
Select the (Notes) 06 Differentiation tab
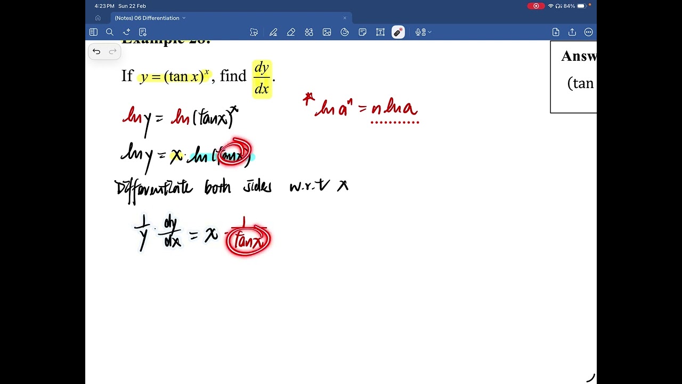pyautogui.click(x=147, y=18)
